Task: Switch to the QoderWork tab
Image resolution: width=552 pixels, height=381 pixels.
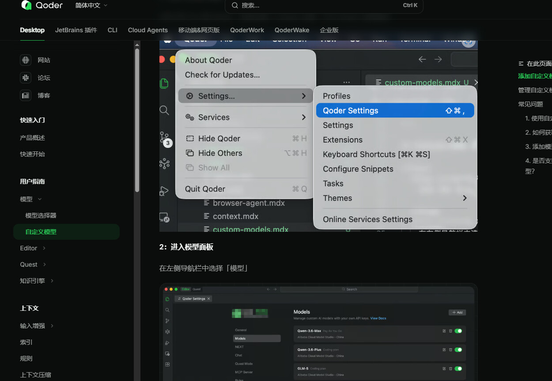Action: tap(247, 30)
